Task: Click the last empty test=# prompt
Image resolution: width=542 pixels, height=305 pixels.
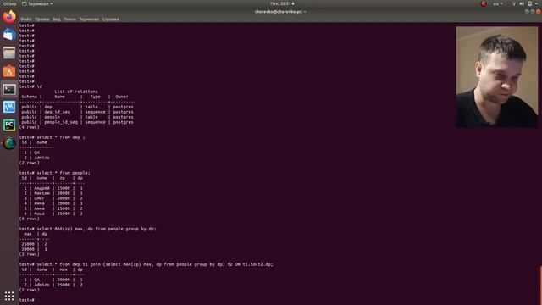Action: tap(26, 300)
